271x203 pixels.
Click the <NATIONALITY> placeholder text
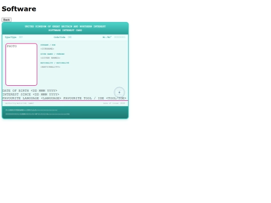click(x=50, y=67)
